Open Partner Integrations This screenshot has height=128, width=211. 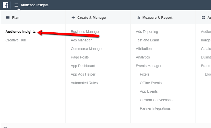point(155,108)
